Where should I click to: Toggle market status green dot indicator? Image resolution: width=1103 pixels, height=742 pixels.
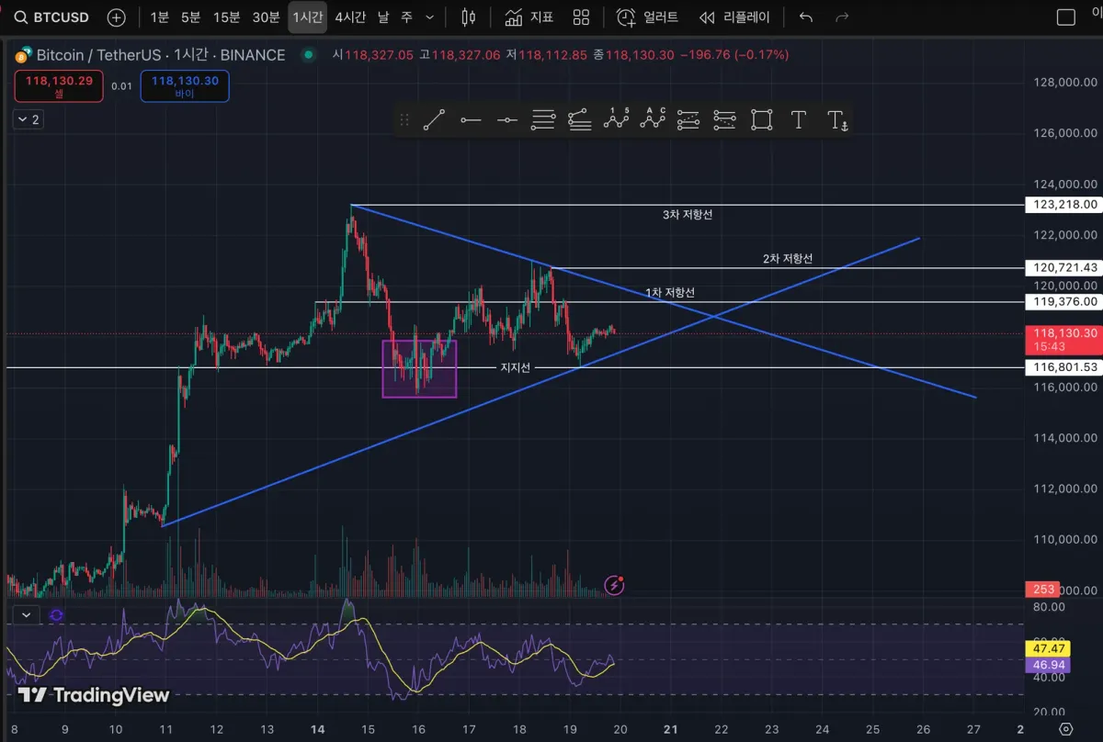[x=307, y=55]
